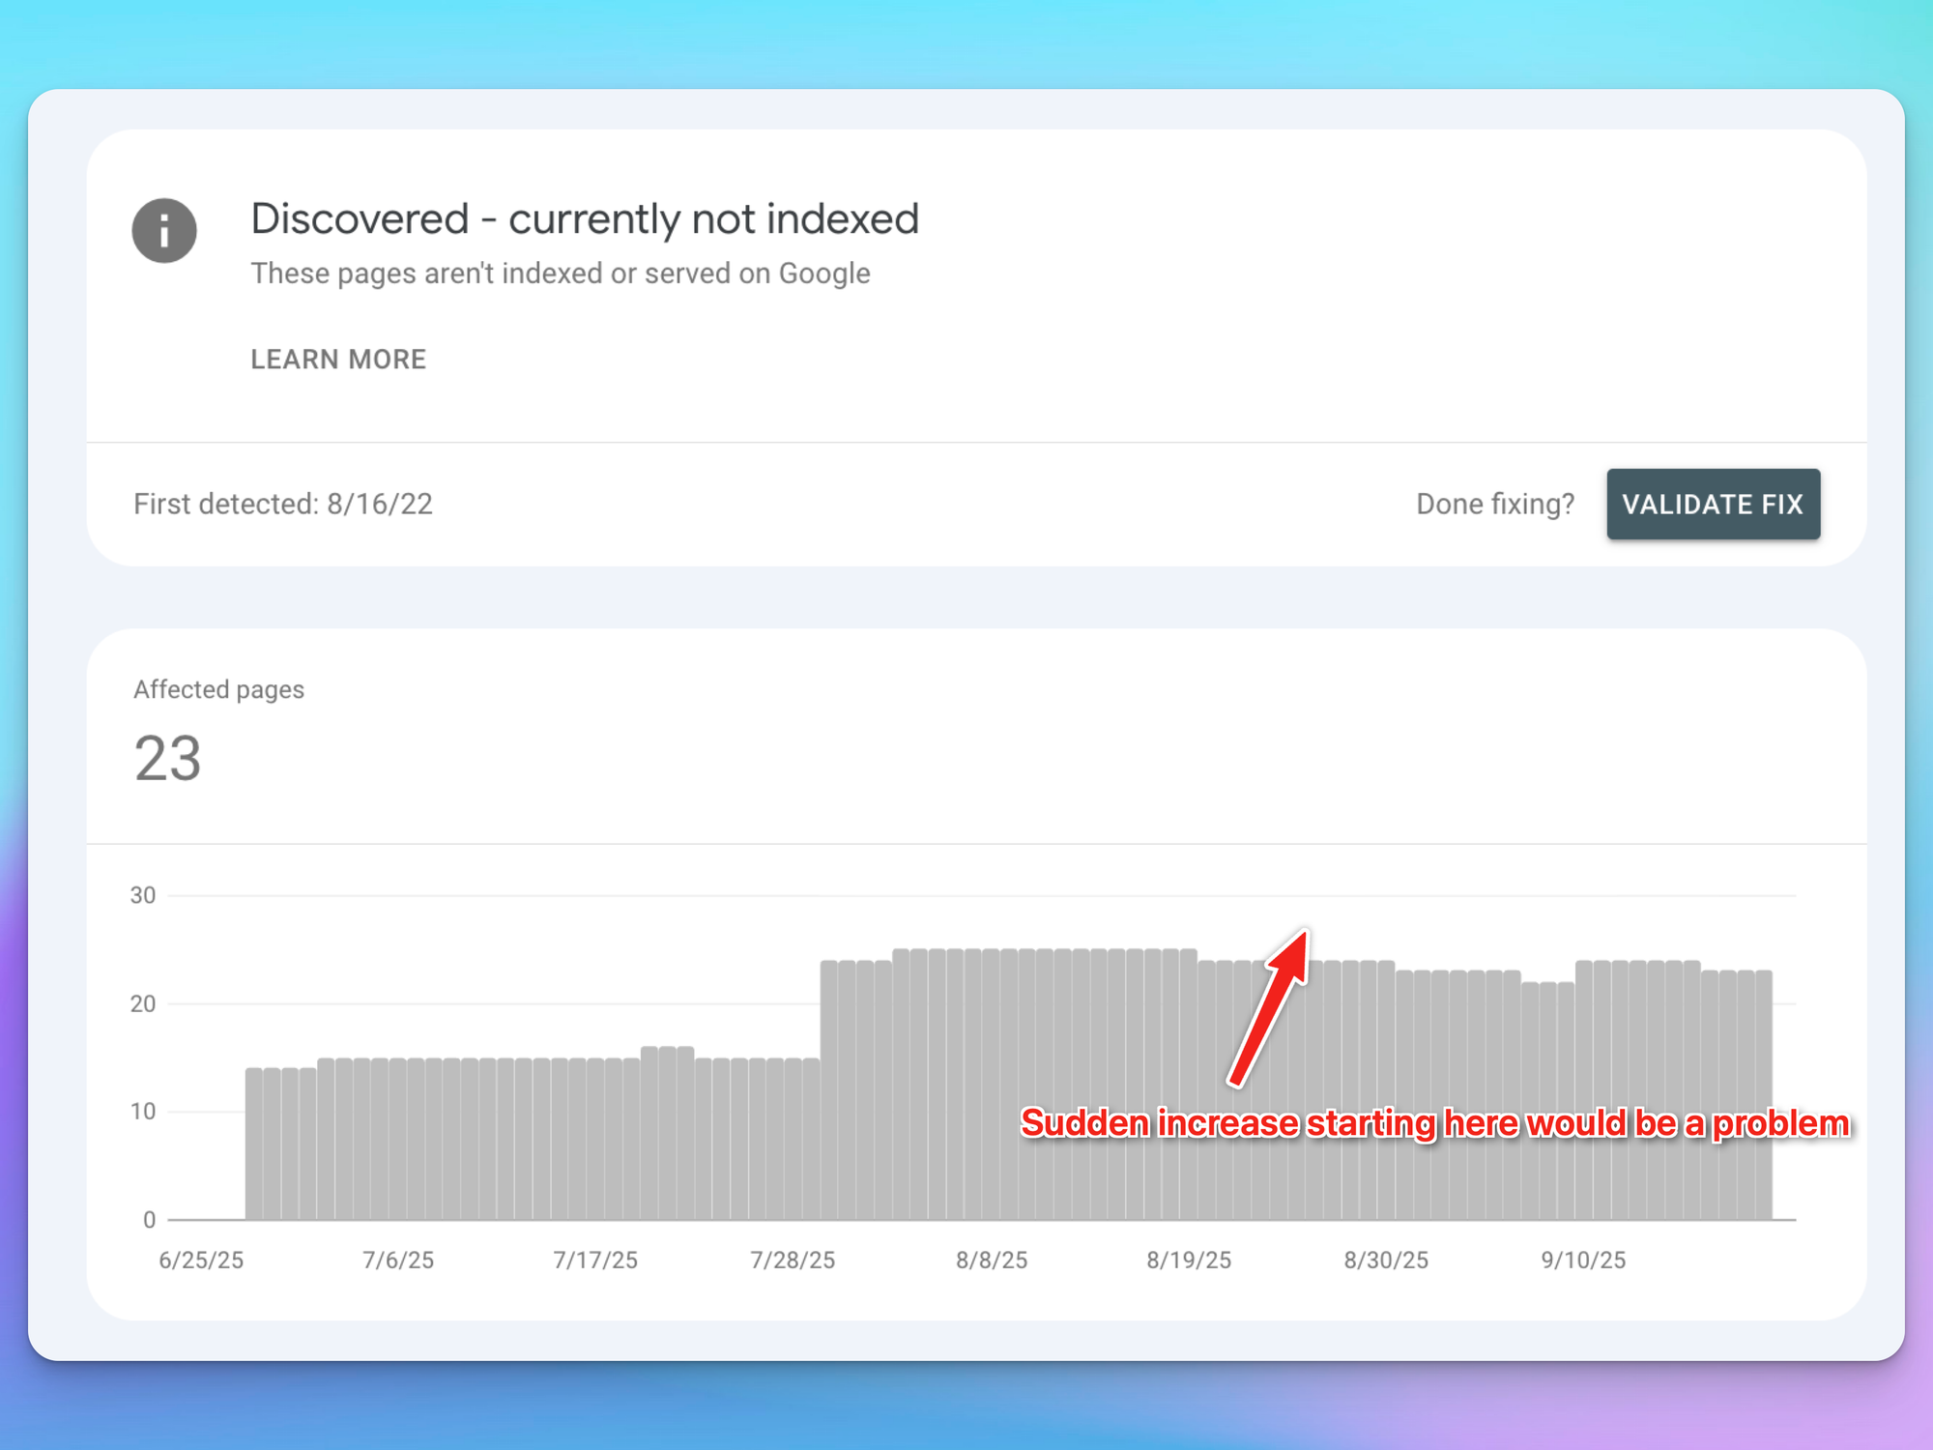Click the first chart bar after 6/25/25
The width and height of the screenshot is (1933, 1450).
[254, 1144]
